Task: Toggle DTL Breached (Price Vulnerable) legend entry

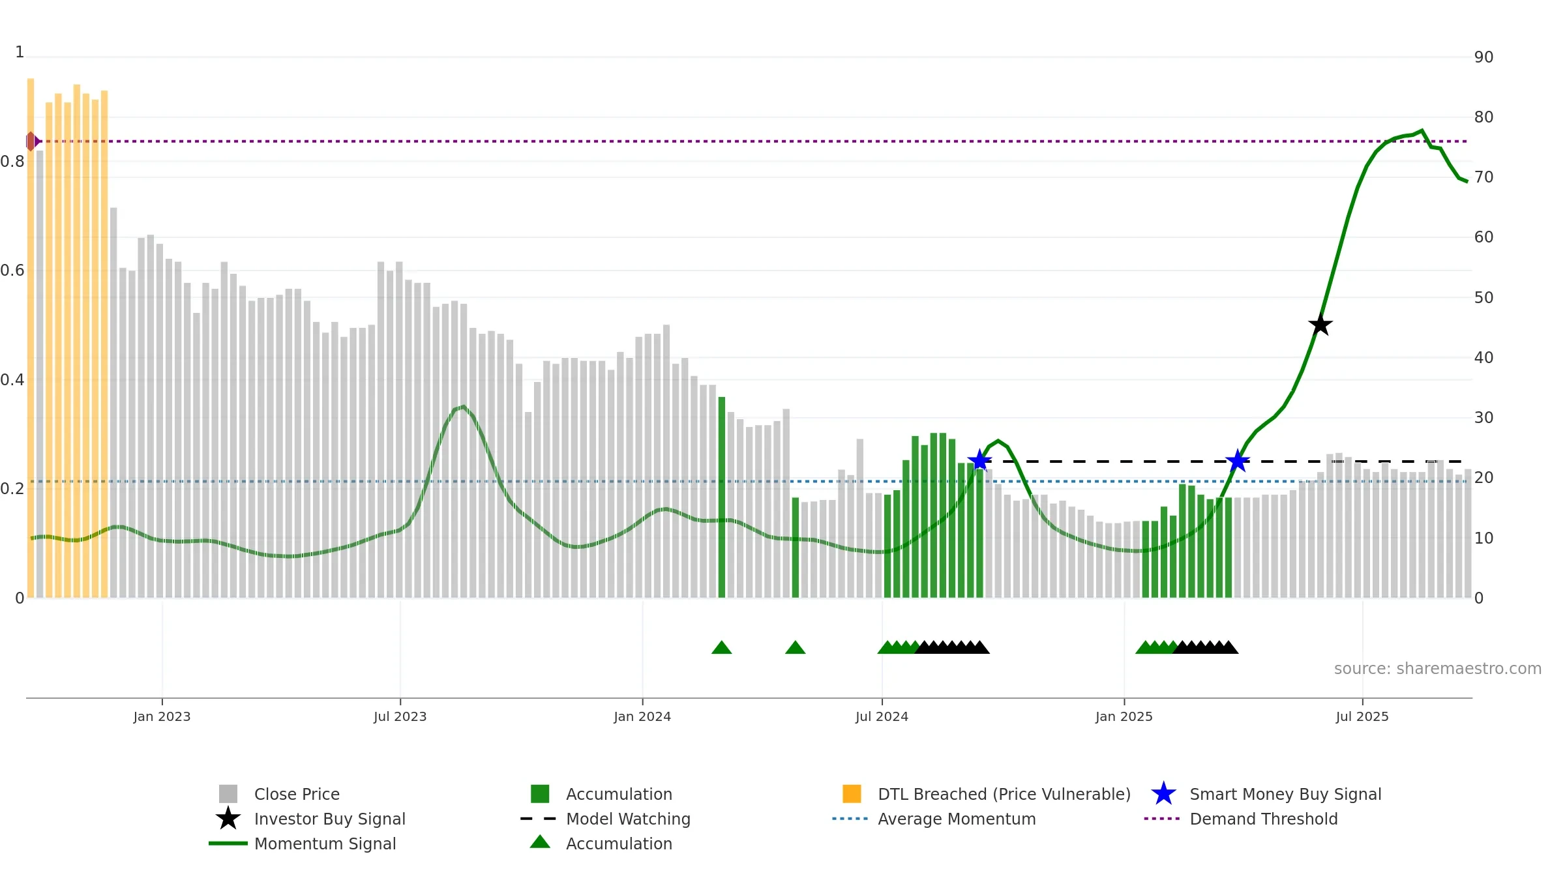Action: click(x=1004, y=794)
